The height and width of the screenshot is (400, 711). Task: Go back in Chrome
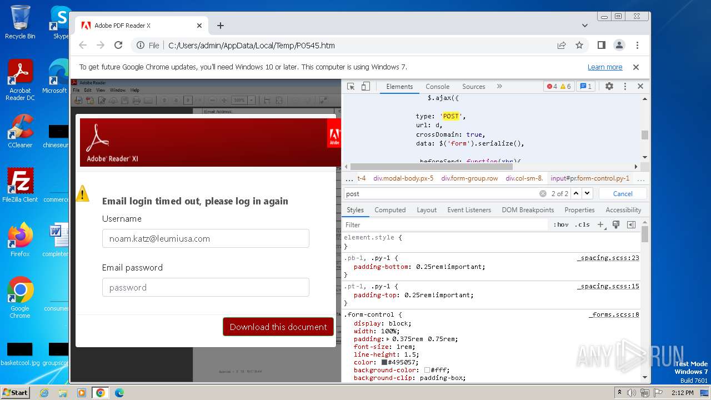pyautogui.click(x=83, y=45)
